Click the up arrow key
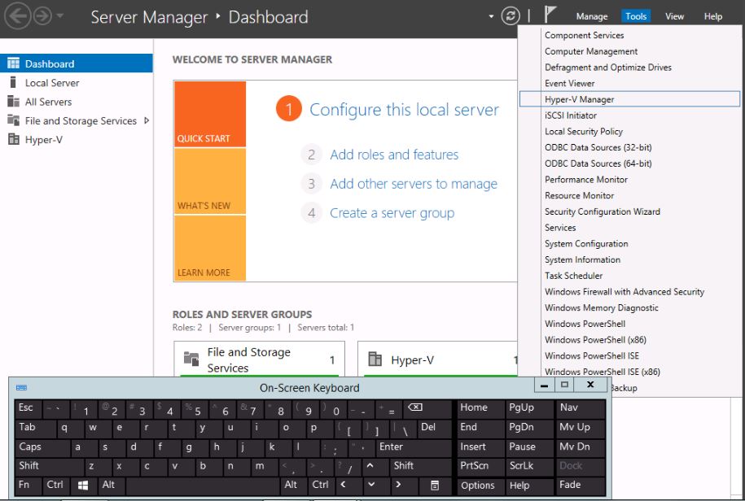The image size is (745, 501). click(375, 466)
